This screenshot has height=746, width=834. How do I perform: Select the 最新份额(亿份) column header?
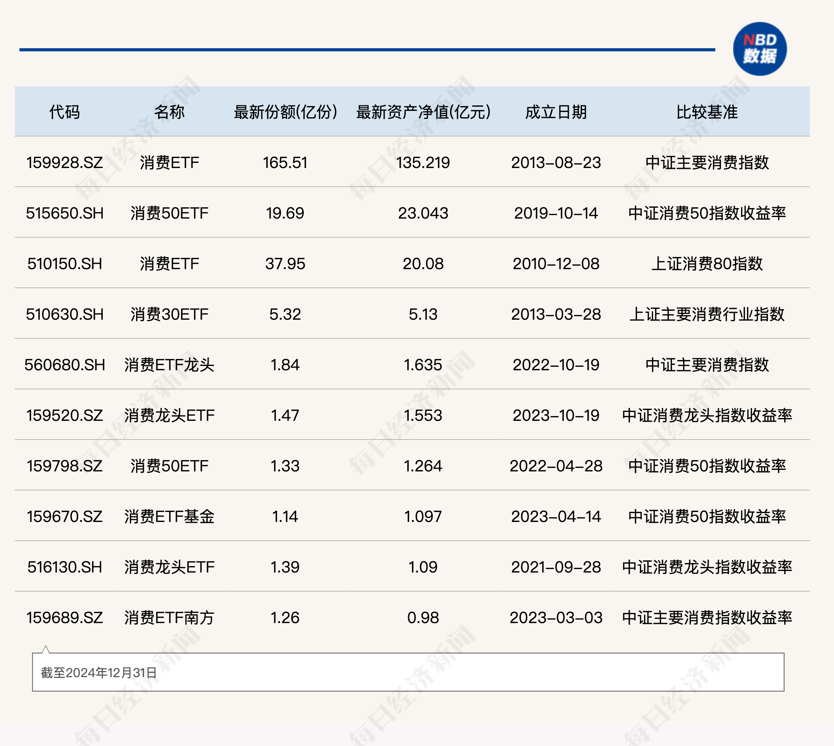point(285,112)
